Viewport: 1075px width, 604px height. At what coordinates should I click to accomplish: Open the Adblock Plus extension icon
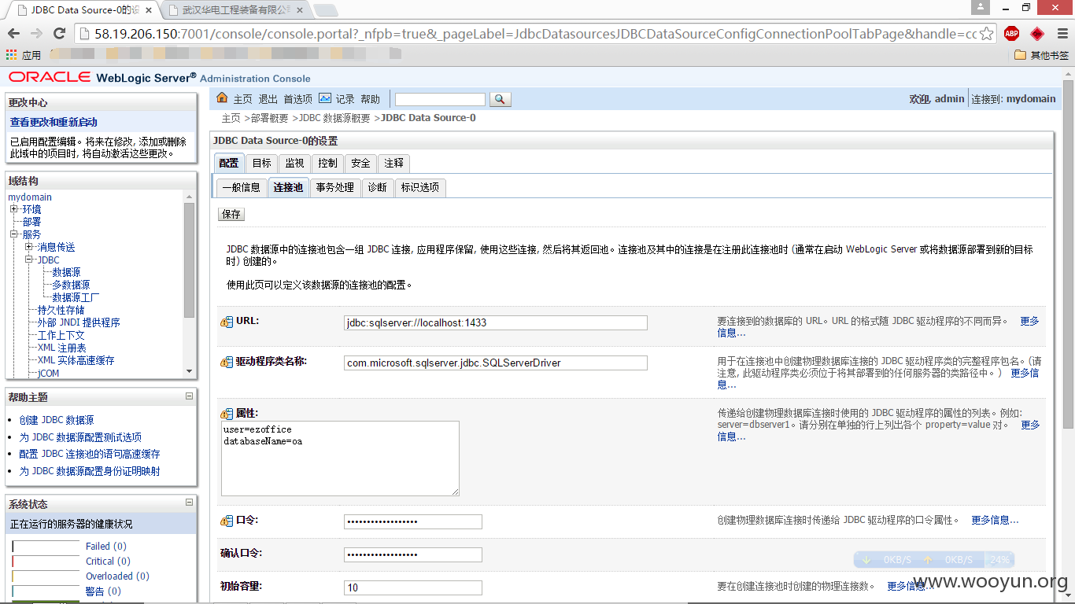click(x=1011, y=34)
